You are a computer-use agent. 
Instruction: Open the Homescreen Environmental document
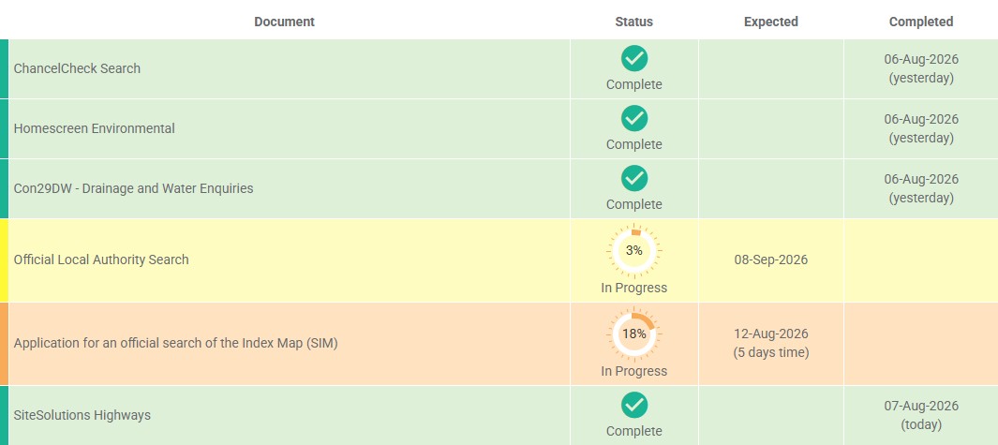(x=95, y=128)
